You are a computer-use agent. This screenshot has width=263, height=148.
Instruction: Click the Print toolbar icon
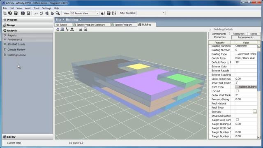coord(23,13)
